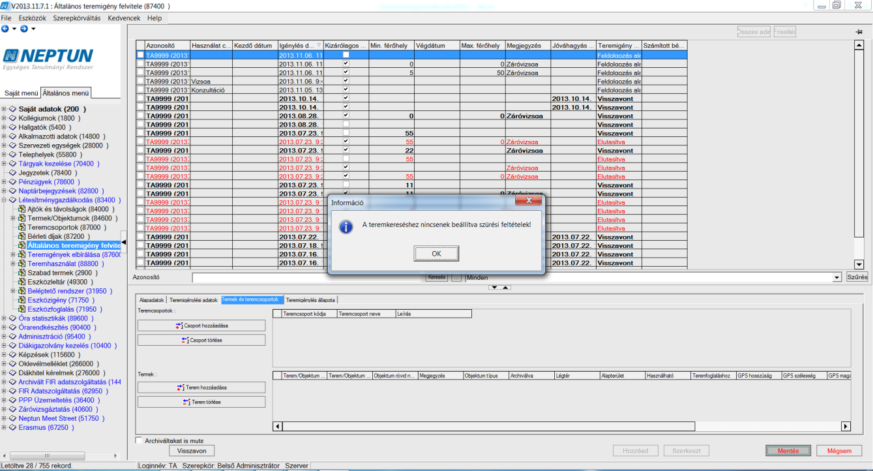873x471 pixels.
Task: Click the pin icon at top right
Action: pyautogui.click(x=859, y=32)
